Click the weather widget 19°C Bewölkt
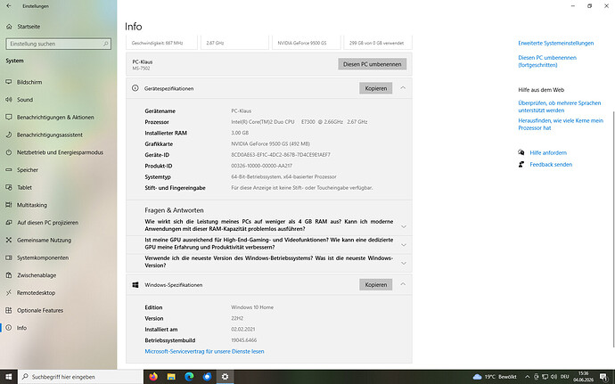 pos(495,377)
